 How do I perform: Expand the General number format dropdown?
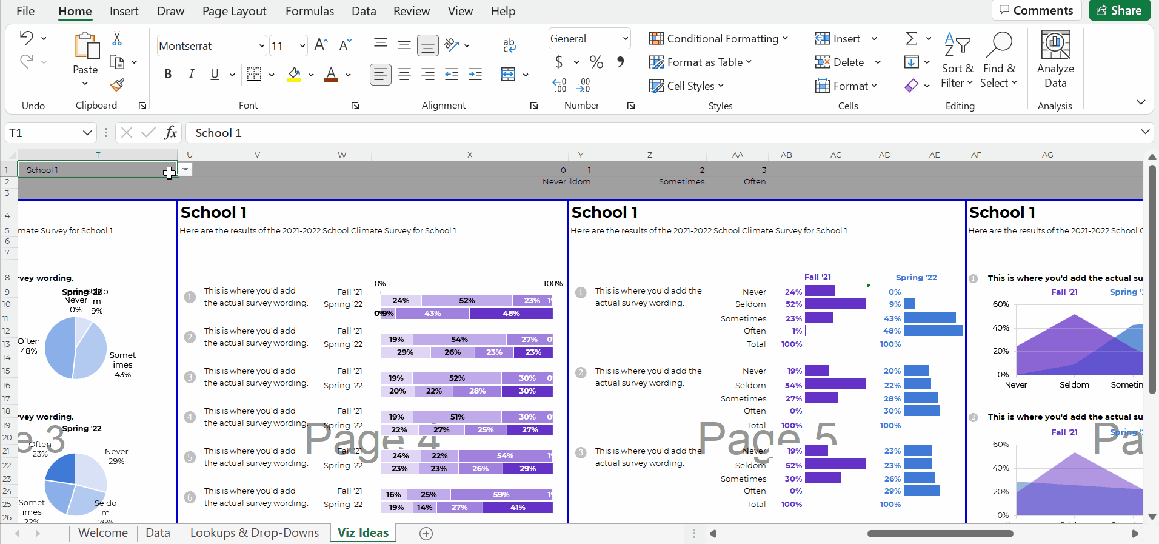click(625, 39)
